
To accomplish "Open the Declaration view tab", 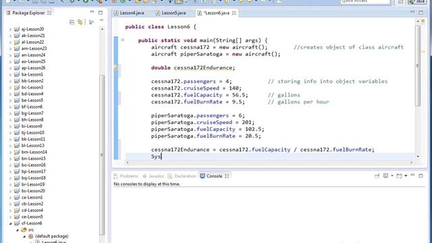I will pos(182,176).
